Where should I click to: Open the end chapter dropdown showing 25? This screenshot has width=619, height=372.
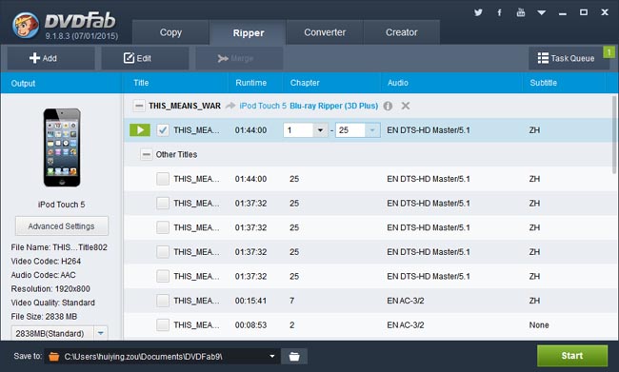coord(371,130)
